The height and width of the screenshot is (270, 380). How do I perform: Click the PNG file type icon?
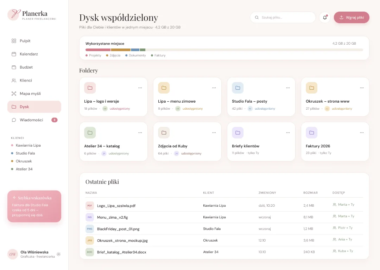pyautogui.click(x=90, y=229)
